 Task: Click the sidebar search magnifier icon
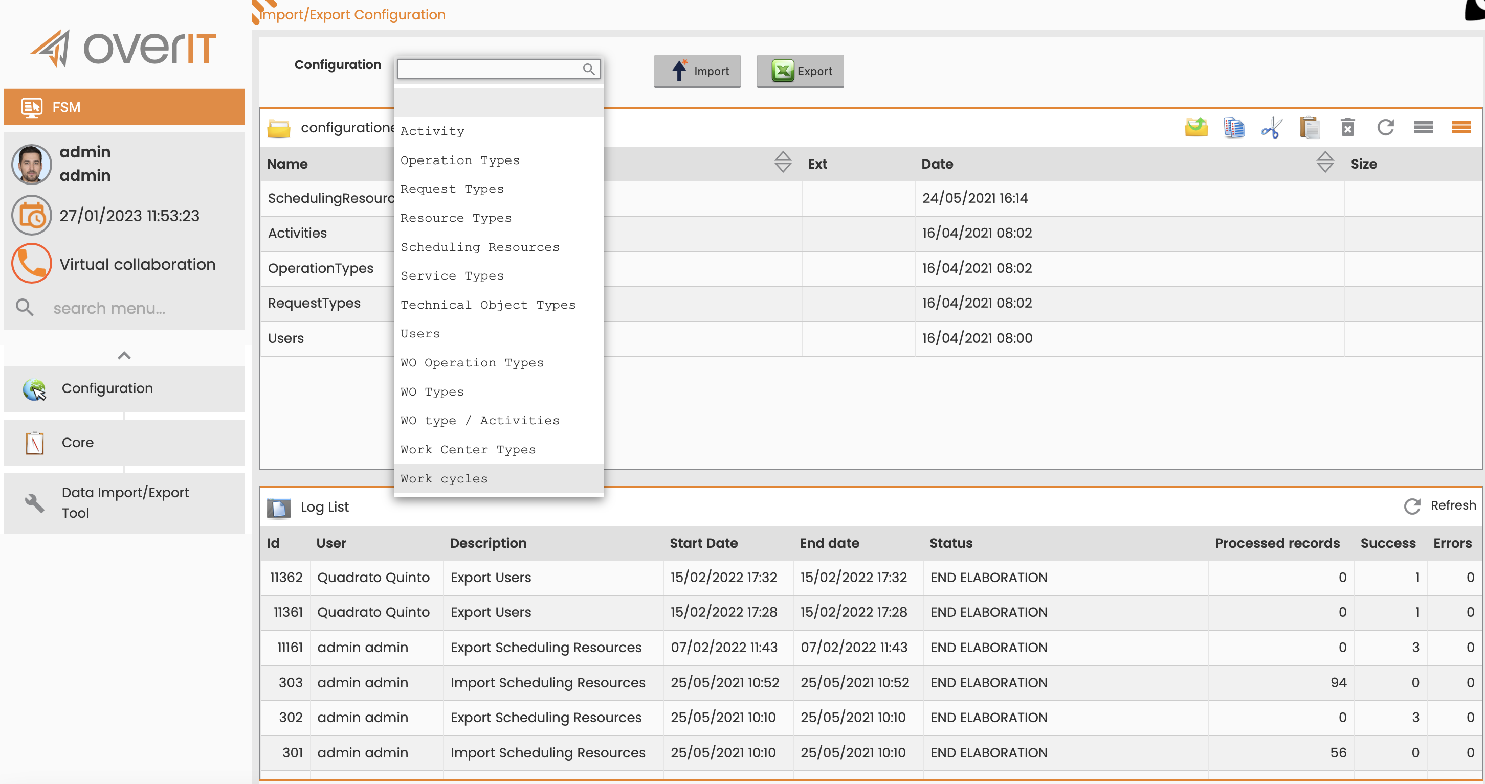point(24,308)
